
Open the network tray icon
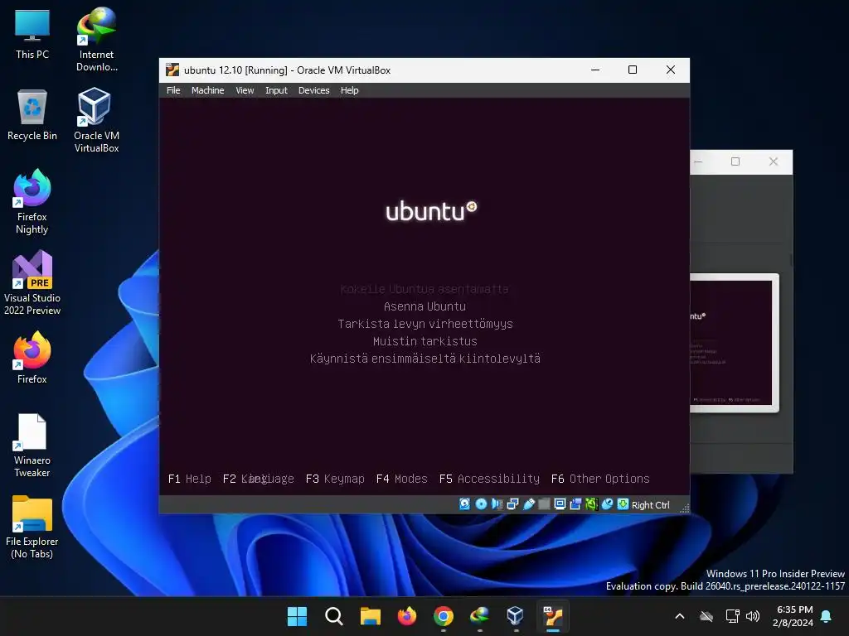point(733,616)
